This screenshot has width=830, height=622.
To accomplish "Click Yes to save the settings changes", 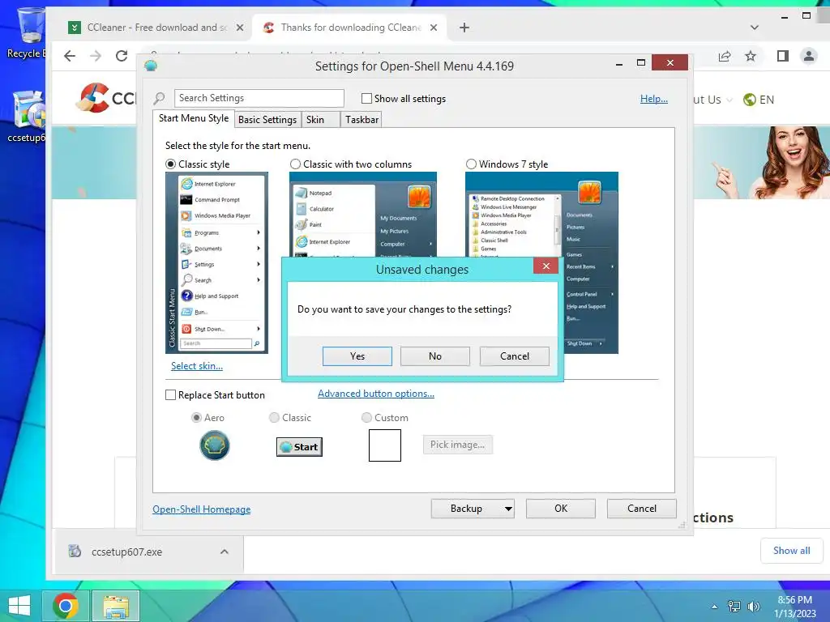I will click(x=357, y=356).
